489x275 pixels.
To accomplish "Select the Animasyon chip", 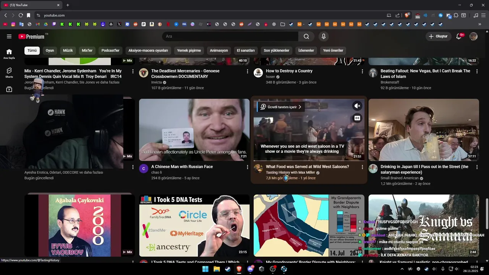I will [219, 50].
